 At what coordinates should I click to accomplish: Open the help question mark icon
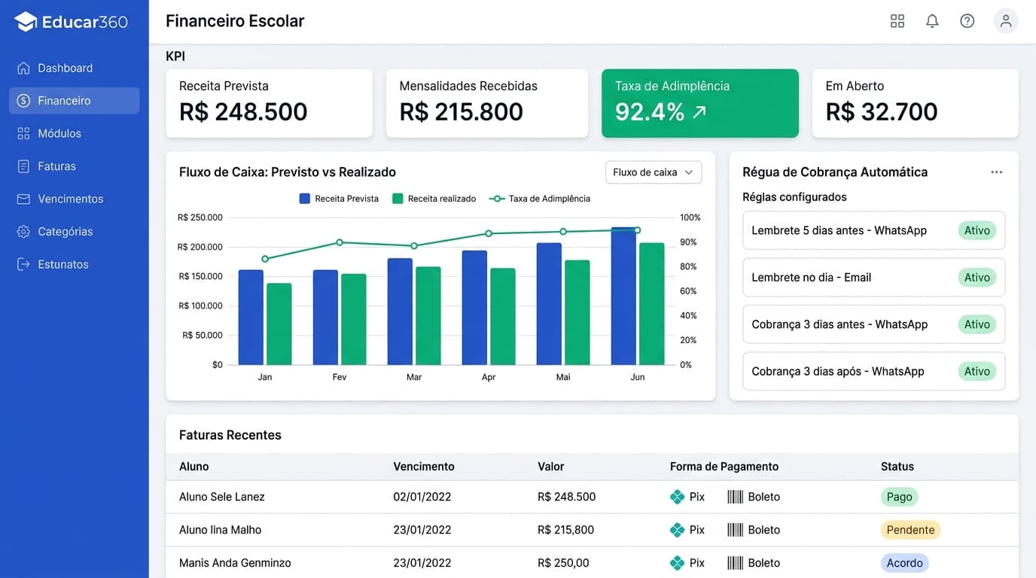coord(967,21)
